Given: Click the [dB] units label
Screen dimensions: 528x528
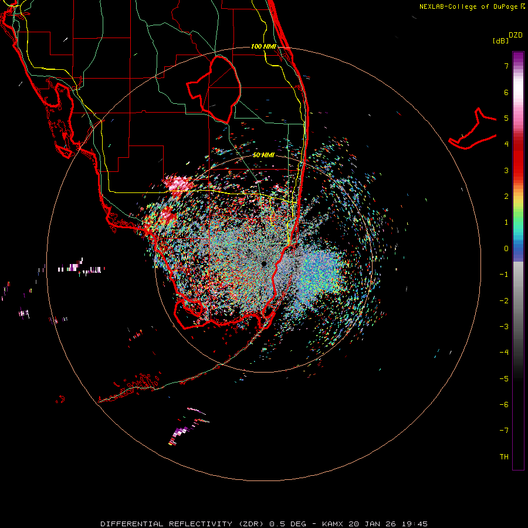Looking at the screenshot, I should point(500,40).
